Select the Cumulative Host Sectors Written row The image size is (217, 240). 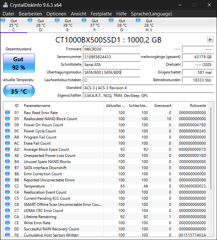(106, 235)
